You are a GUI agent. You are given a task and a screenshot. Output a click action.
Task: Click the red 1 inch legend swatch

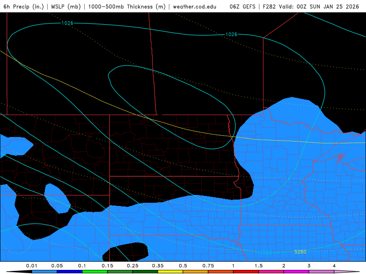(x=246, y=272)
